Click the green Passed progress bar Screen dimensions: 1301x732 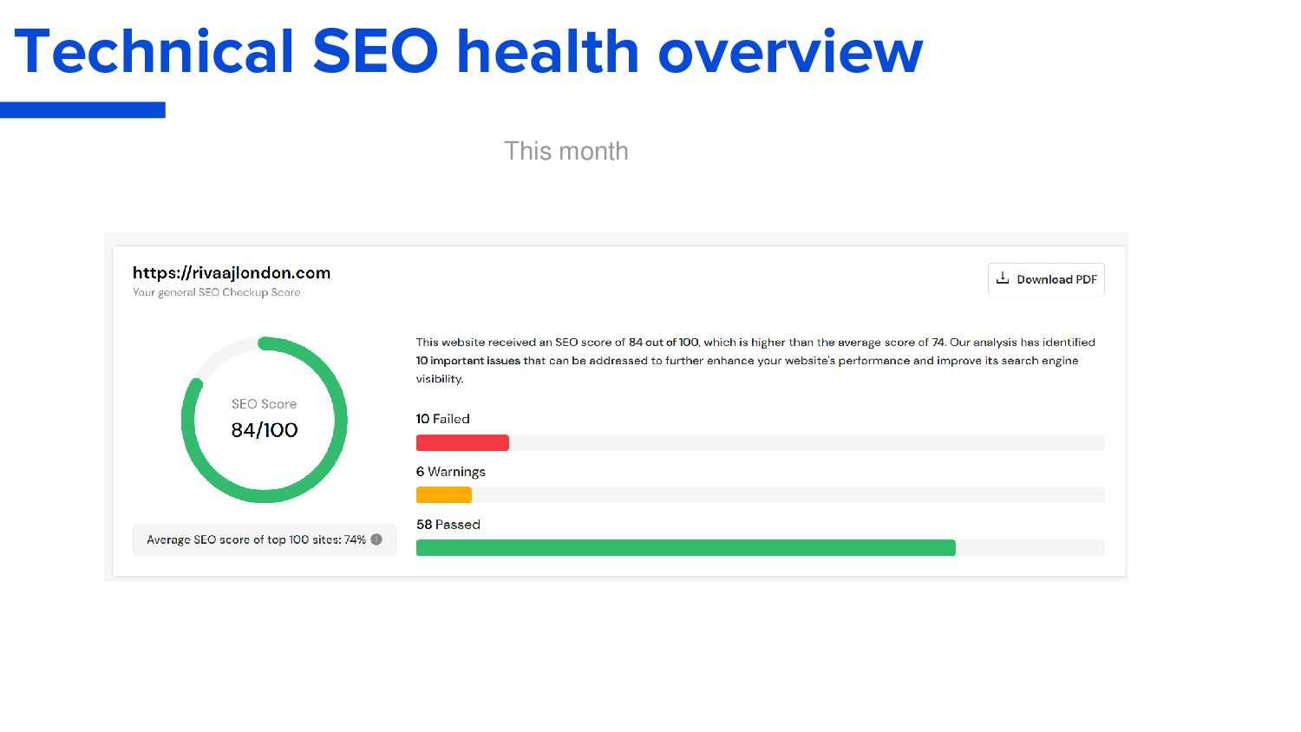[686, 548]
